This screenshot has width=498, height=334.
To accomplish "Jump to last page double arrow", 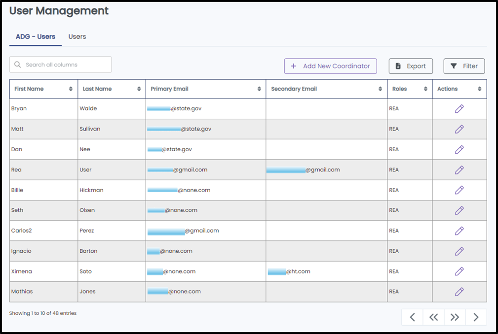I will 455,317.
